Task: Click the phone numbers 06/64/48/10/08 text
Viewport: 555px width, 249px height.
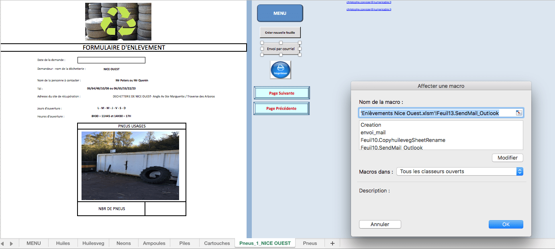Action: click(111, 89)
